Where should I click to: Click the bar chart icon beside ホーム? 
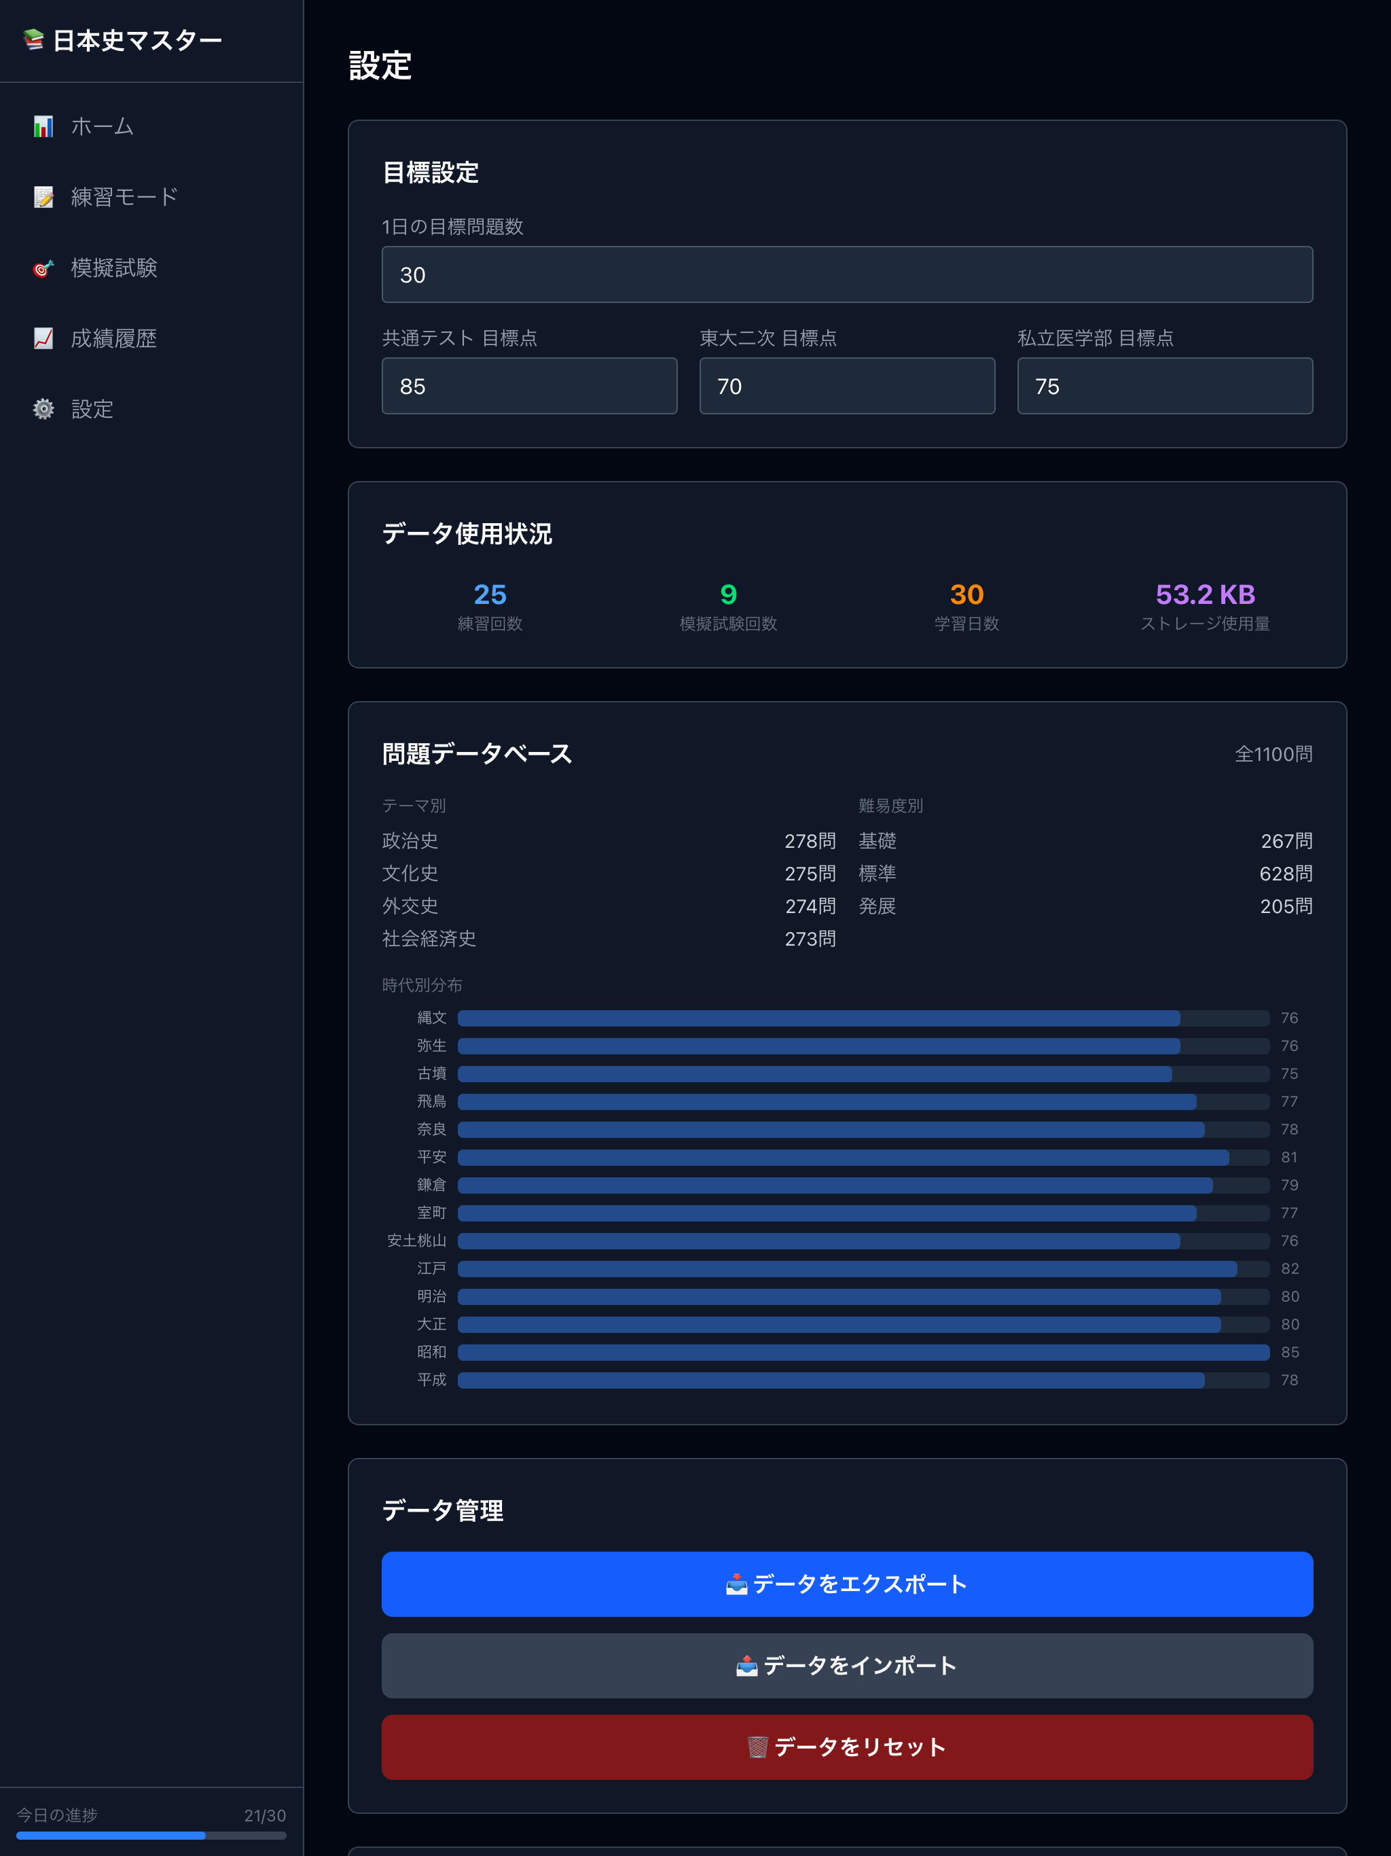pyautogui.click(x=43, y=126)
